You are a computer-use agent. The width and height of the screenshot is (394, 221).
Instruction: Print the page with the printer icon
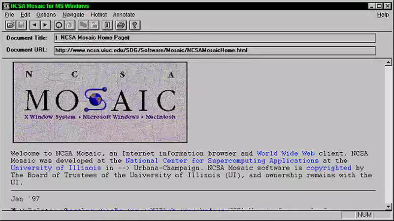coord(121,25)
